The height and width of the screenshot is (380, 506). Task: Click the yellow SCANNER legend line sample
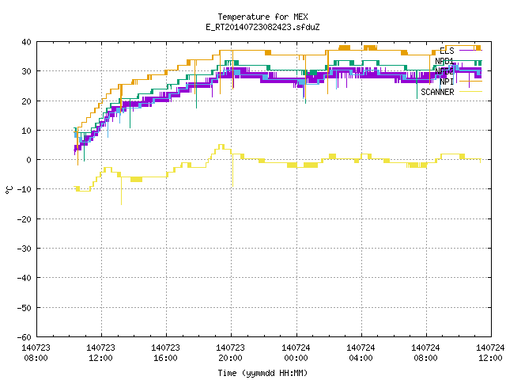click(470, 92)
